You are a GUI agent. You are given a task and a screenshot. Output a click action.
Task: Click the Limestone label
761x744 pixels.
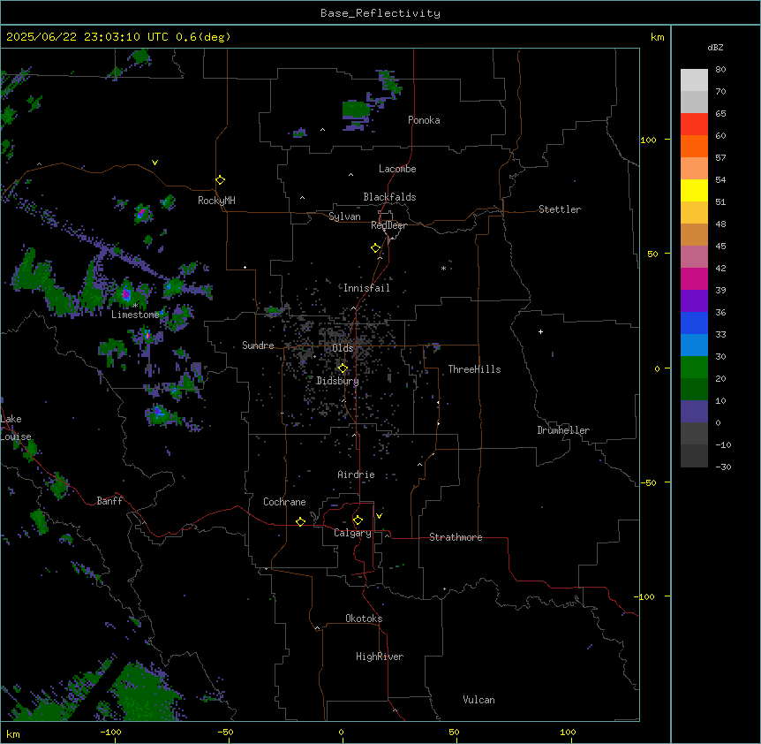[x=135, y=315]
